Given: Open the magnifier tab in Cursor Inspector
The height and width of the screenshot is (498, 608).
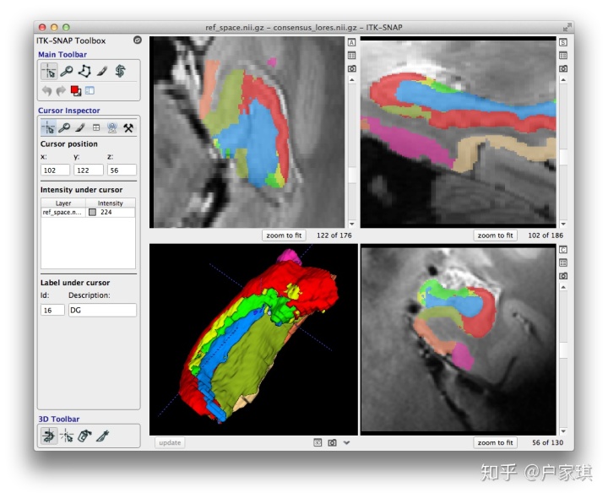Looking at the screenshot, I should pyautogui.click(x=64, y=127).
